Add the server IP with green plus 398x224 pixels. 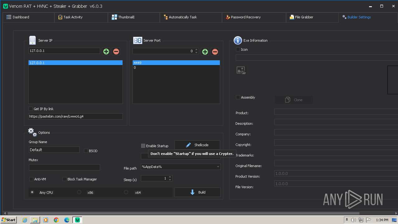[106, 51]
